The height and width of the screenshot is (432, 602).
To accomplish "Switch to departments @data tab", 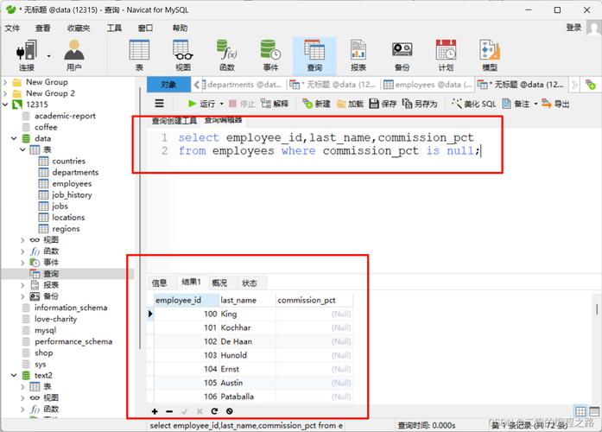I will (x=242, y=85).
